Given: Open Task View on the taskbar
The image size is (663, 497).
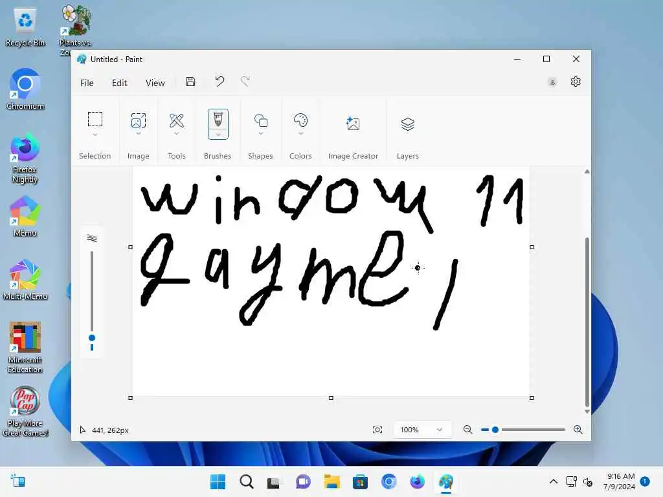Looking at the screenshot, I should point(274,481).
